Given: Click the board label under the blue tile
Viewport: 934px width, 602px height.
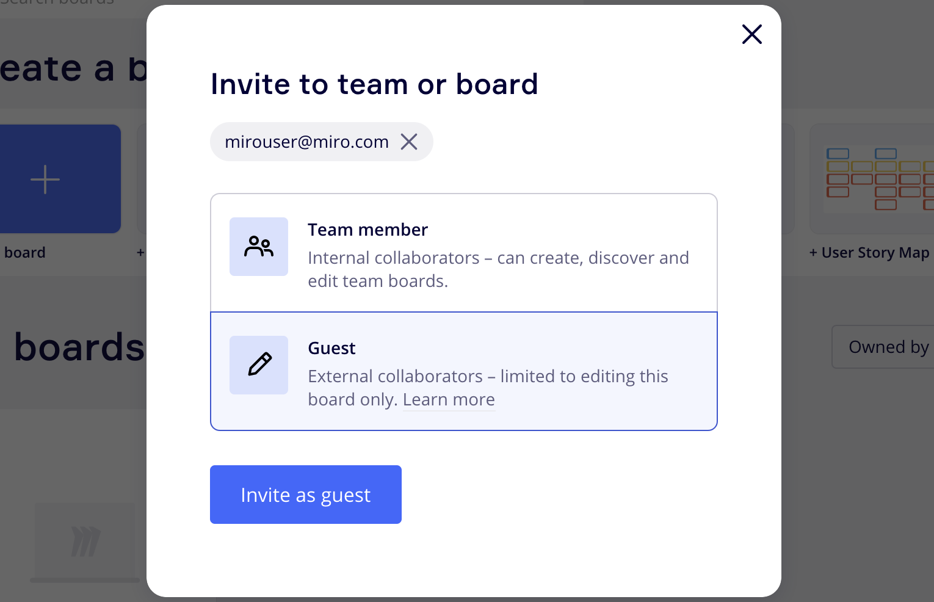Looking at the screenshot, I should 24,253.
